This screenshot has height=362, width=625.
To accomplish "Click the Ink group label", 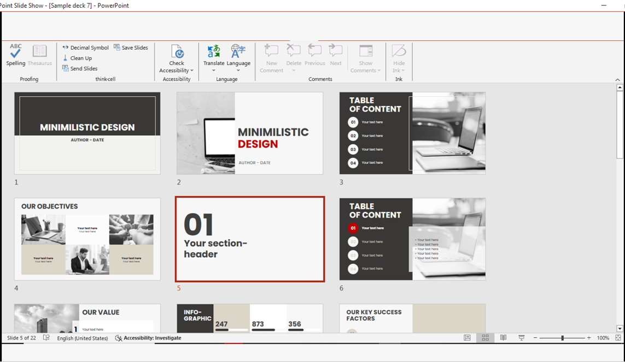I will (399, 79).
